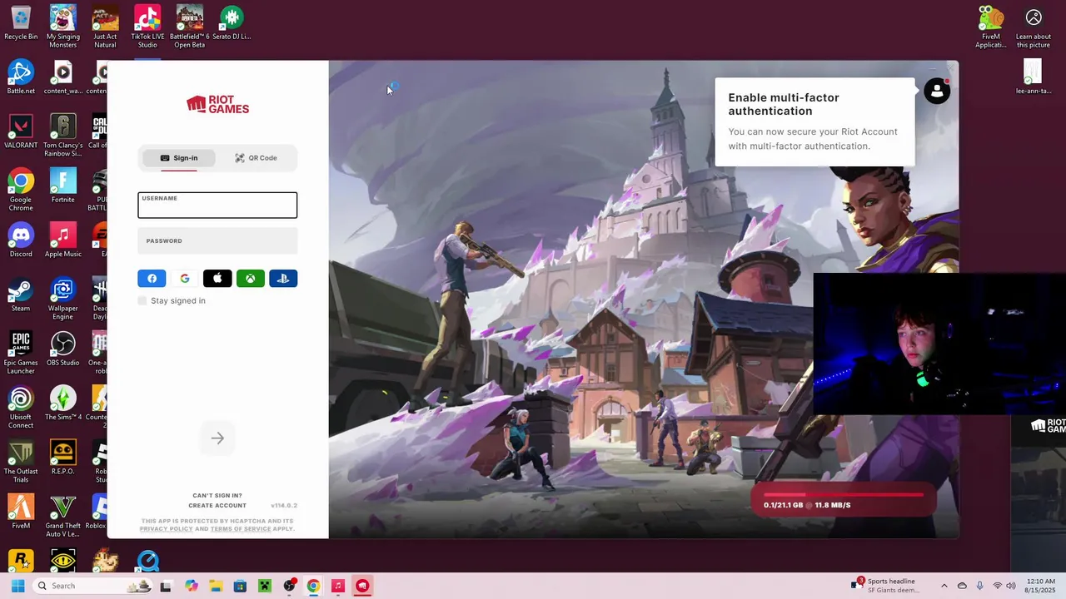Click the microphone tray icon
Viewport: 1066px width, 599px height.
pyautogui.click(x=979, y=586)
